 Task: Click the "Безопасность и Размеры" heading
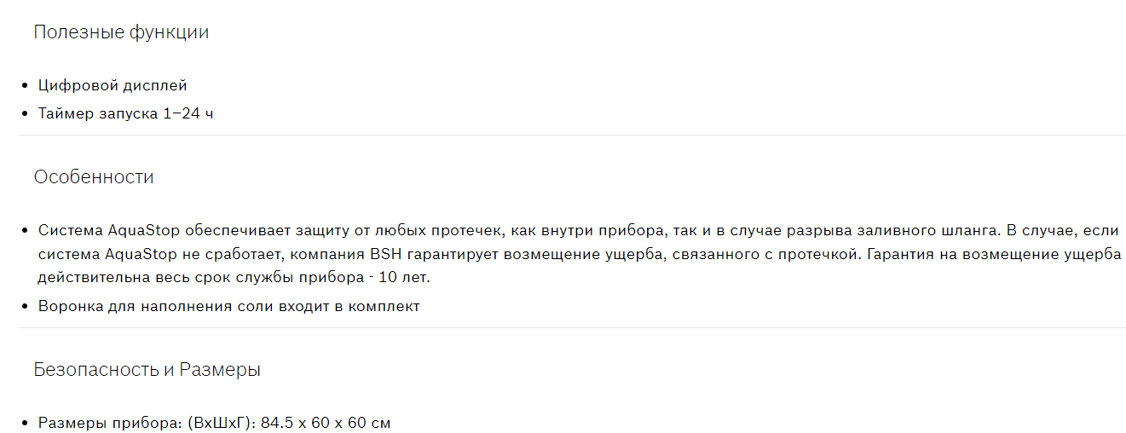147,370
